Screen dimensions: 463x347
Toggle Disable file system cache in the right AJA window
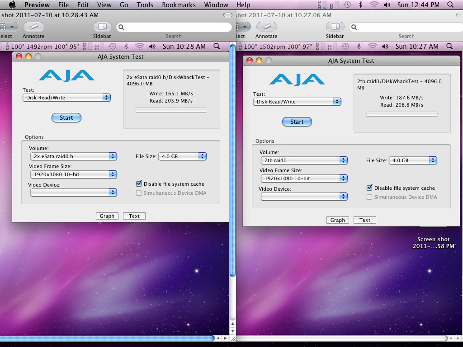[x=369, y=188]
